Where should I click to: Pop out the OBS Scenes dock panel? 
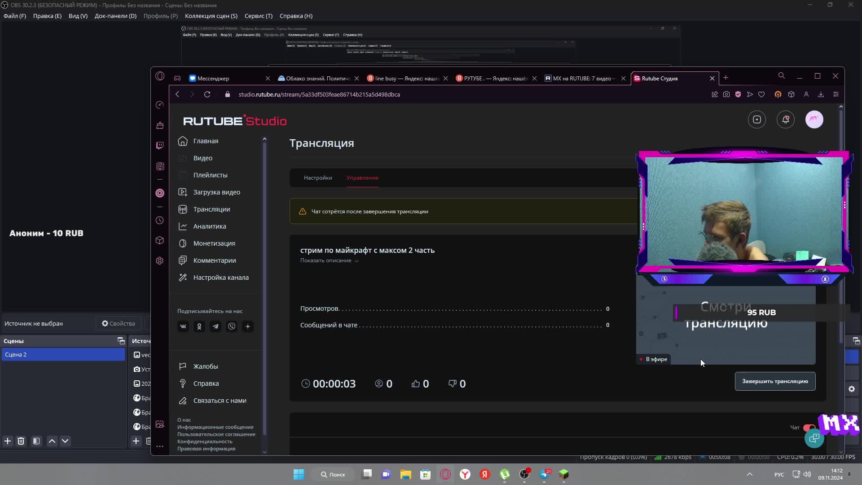pos(121,341)
